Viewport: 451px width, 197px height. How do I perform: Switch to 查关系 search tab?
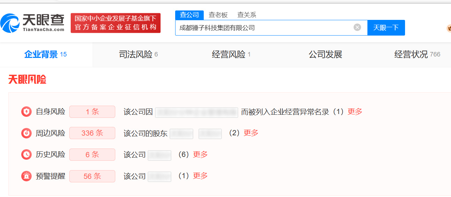coord(247,15)
